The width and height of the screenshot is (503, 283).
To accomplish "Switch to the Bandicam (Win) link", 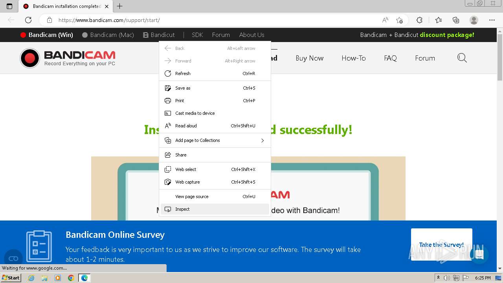I will [x=47, y=35].
